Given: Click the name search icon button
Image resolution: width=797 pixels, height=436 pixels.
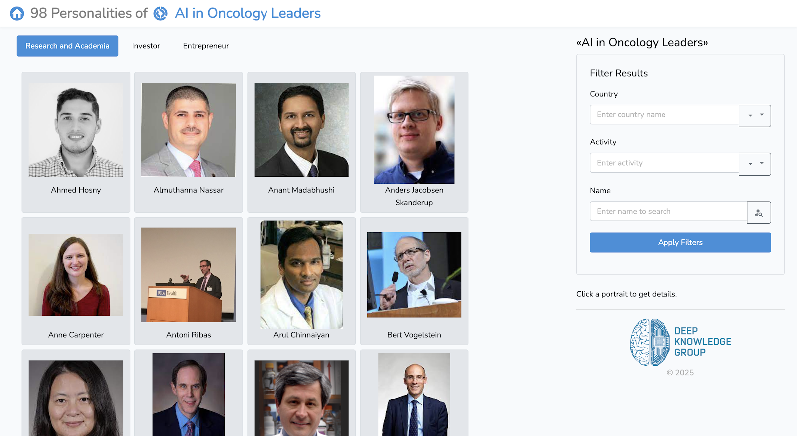Looking at the screenshot, I should tap(758, 213).
